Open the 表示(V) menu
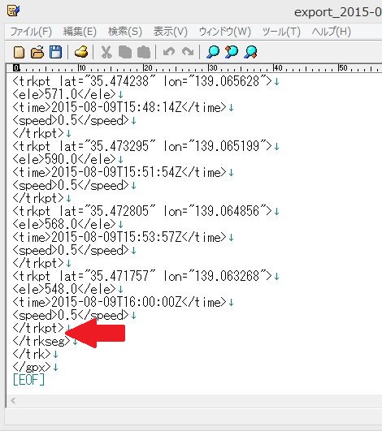Viewport: 382px width, 431px height. 171,32
